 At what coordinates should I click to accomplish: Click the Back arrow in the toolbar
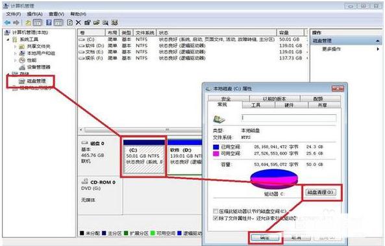click(7, 23)
